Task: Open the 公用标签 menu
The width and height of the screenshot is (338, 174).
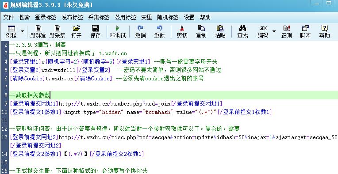Action: point(125,17)
